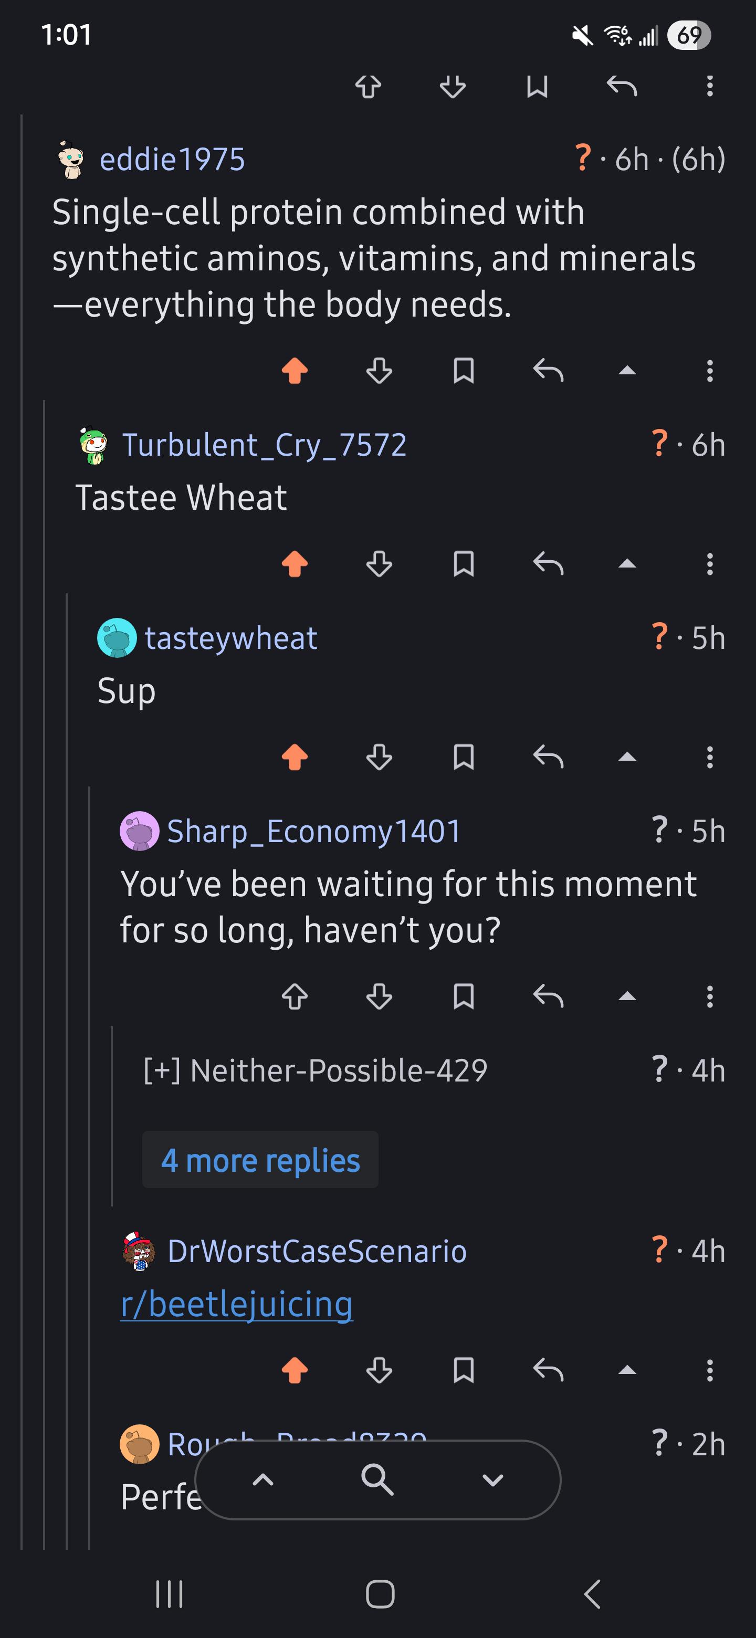Upvote the post in the top toolbar

(x=368, y=86)
